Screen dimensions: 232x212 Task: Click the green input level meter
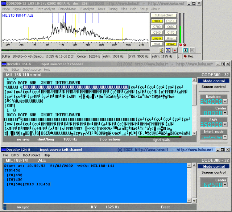coord(181,28)
